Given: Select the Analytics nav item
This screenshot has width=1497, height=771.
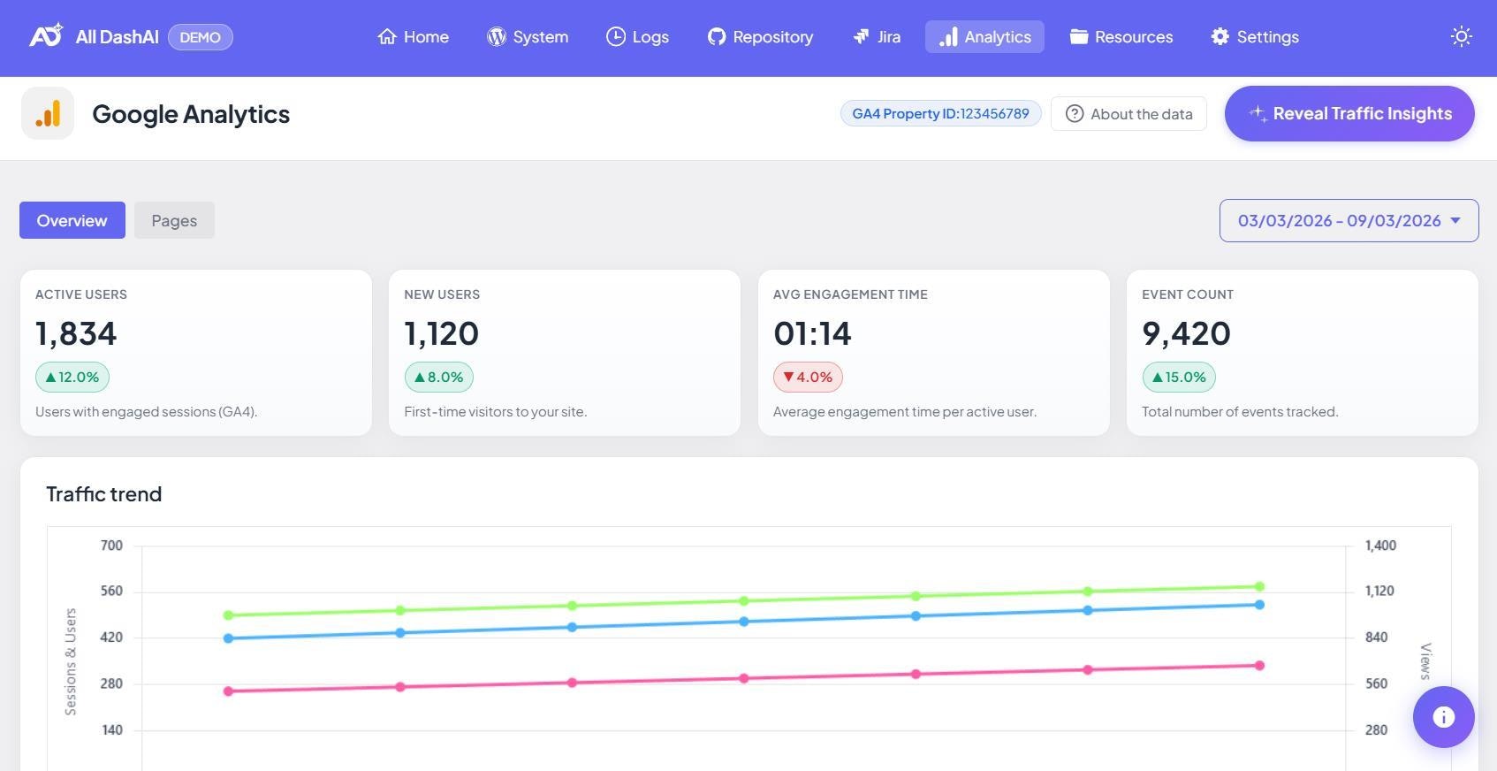Looking at the screenshot, I should [984, 37].
